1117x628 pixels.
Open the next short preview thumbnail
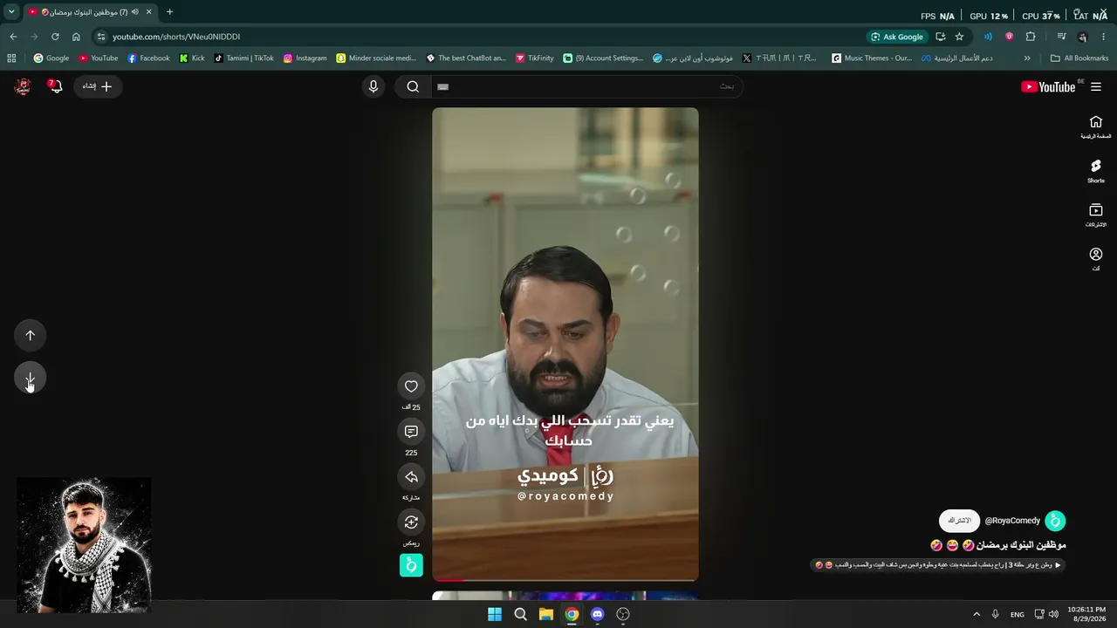tap(565, 596)
